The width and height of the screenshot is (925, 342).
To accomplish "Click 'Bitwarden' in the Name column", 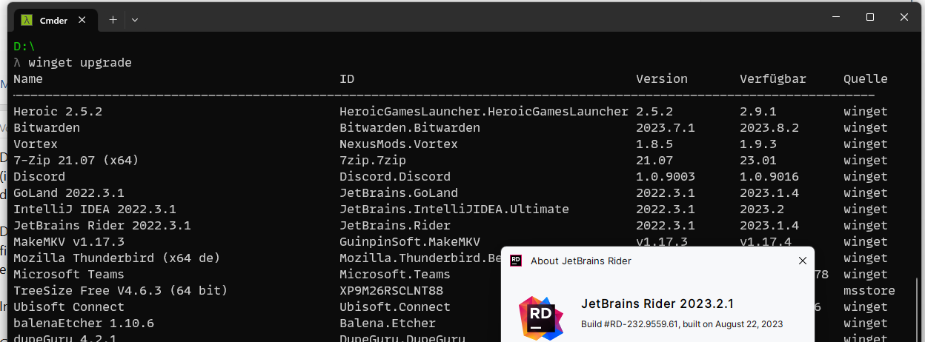I will tap(47, 128).
